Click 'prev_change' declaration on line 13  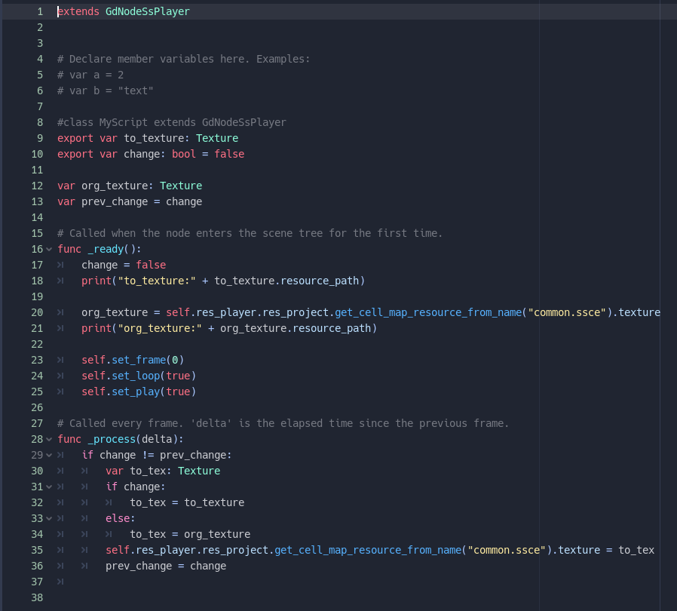click(115, 202)
